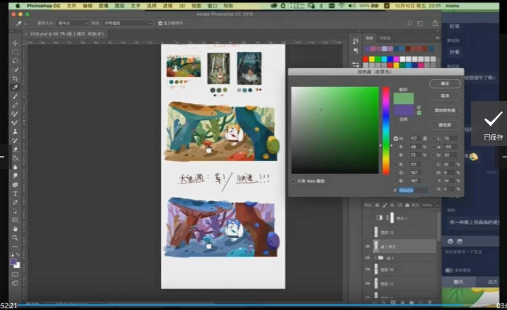The height and width of the screenshot is (310, 507).
Task: Select the Hand tool
Action: click(15, 229)
